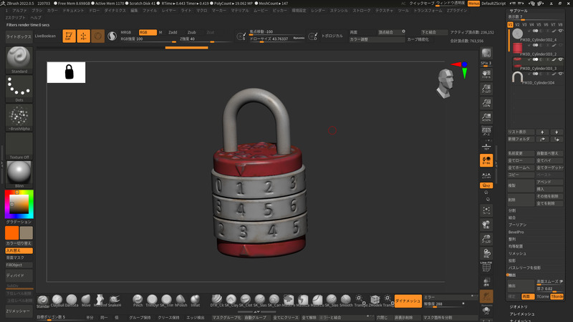
Task: Choose the Pinch brush
Action: (x=138, y=301)
